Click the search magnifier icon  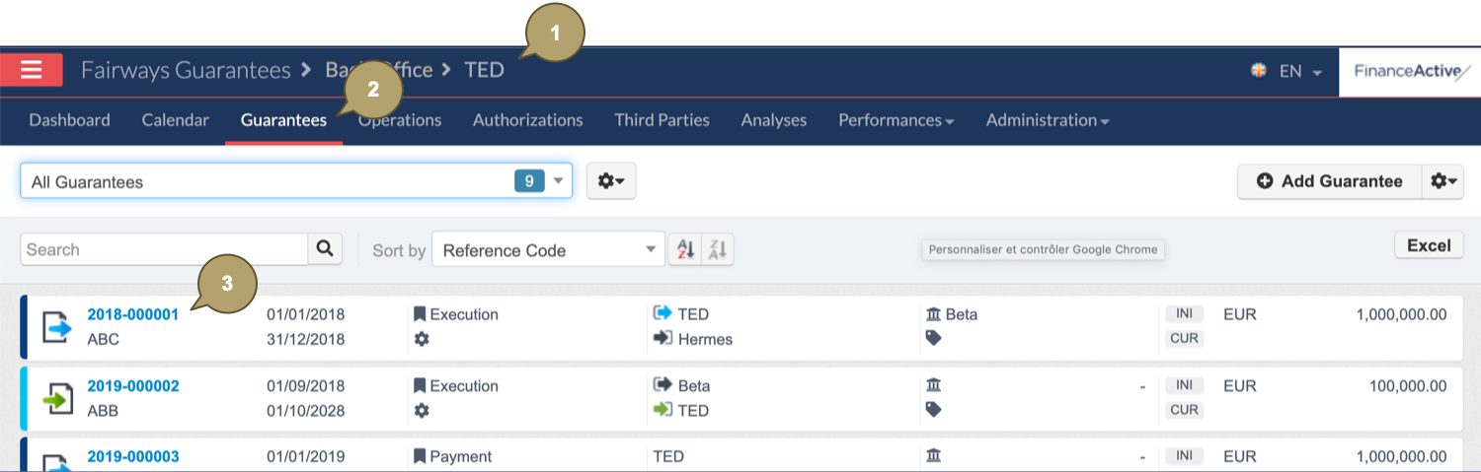pos(325,249)
